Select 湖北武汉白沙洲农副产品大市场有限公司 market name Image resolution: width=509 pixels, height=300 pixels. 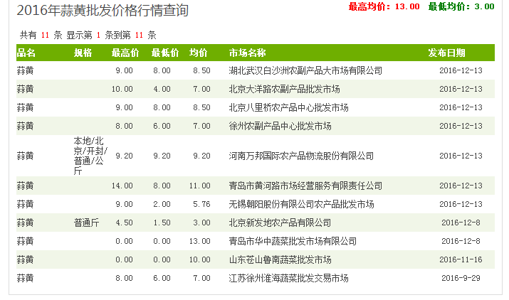coord(305,70)
